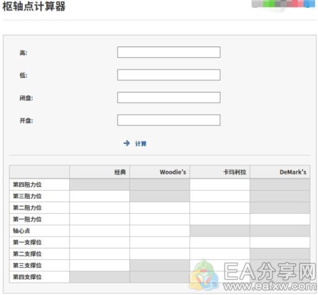This screenshot has width=318, height=295.
Task: Click 经典 cell in 第三阻力位 row
Action: coord(99,196)
